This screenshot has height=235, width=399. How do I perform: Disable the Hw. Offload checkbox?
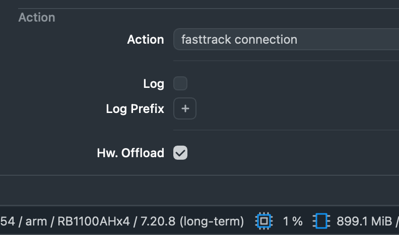[180, 153]
